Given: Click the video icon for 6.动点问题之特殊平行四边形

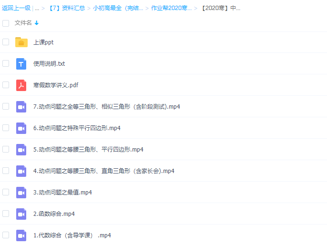Looking at the screenshot, I should point(21,128).
